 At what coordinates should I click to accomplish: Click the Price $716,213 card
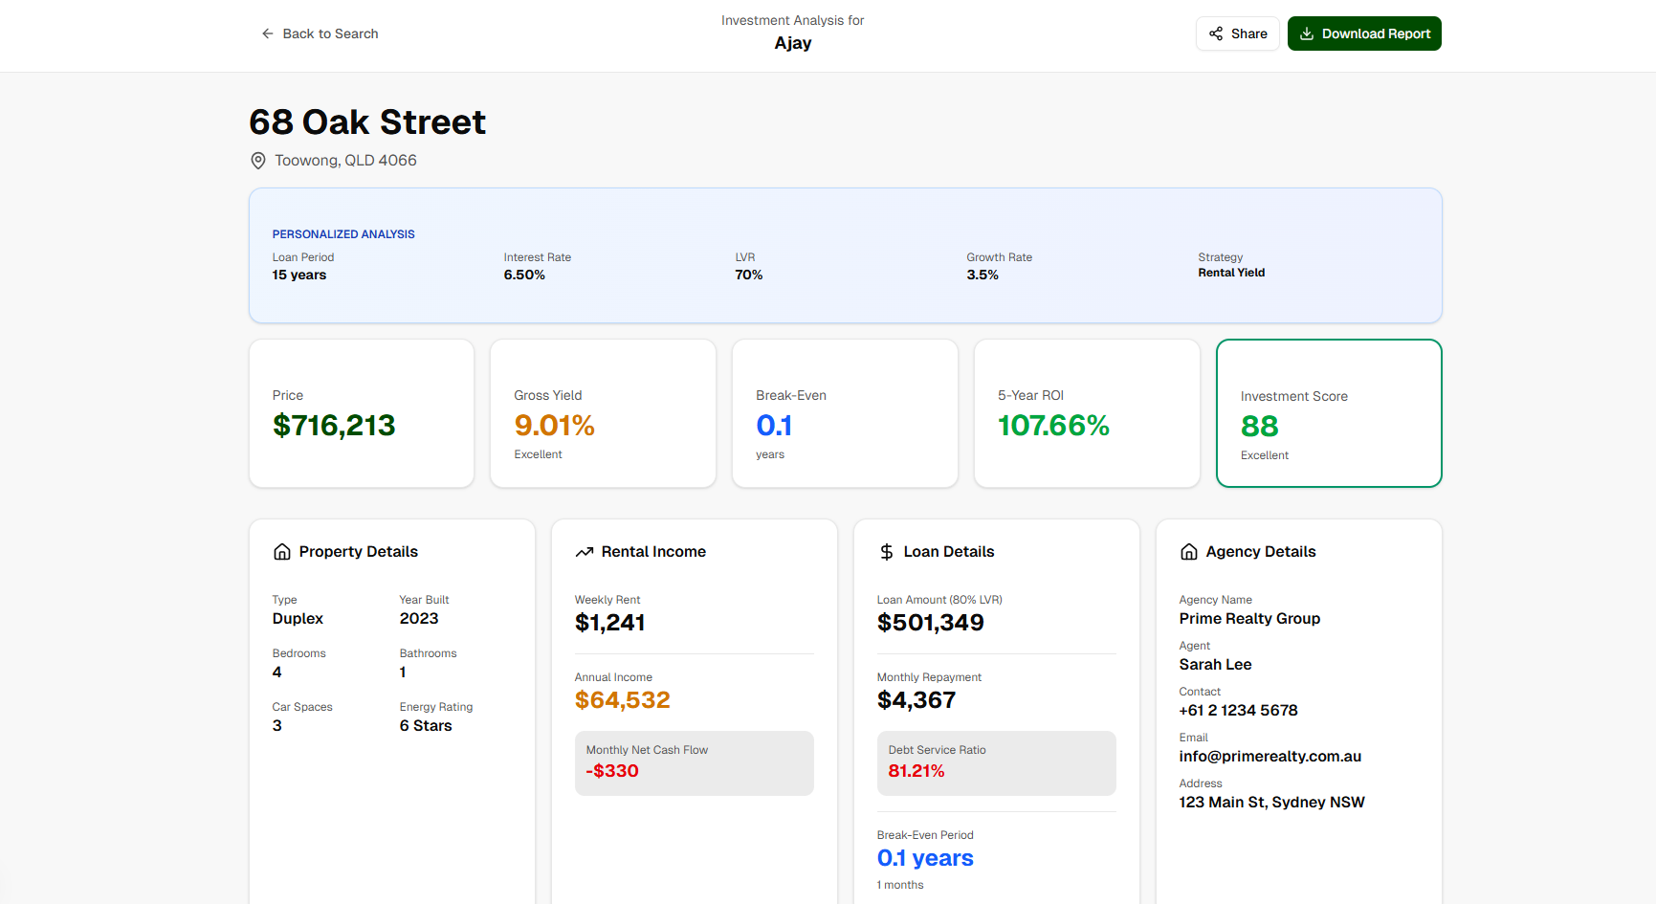362,413
